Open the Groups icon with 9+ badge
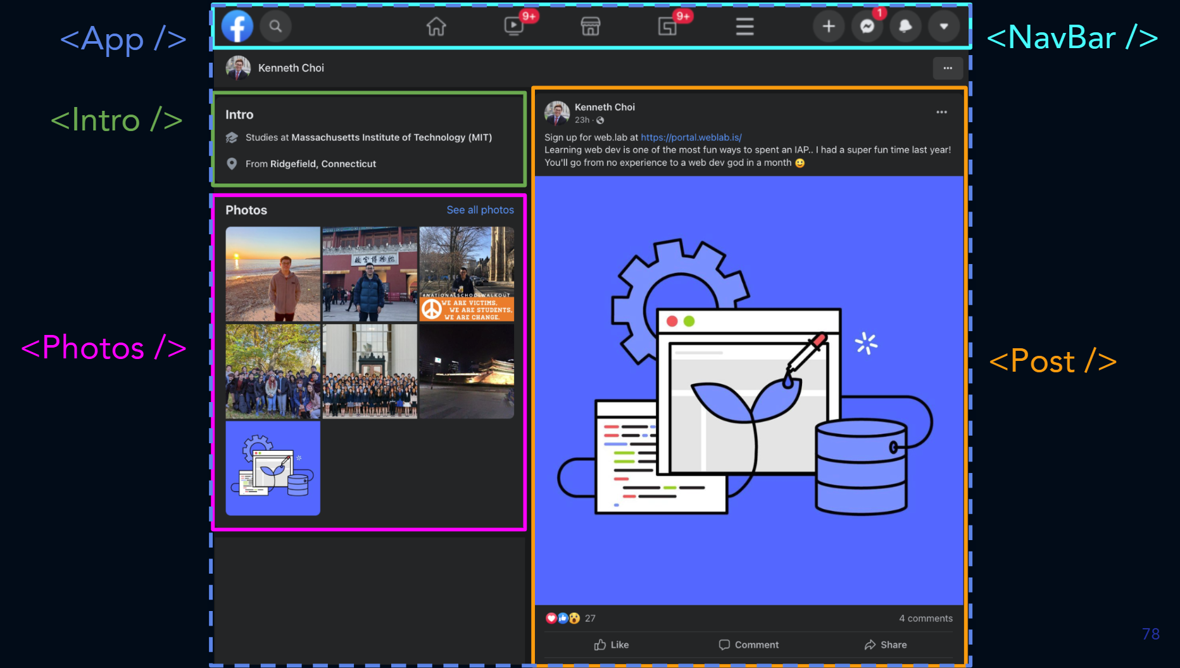 point(668,27)
